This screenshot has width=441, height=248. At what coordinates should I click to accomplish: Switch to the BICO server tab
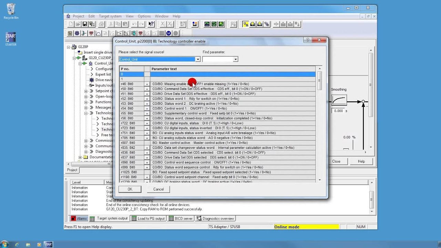pos(181,218)
